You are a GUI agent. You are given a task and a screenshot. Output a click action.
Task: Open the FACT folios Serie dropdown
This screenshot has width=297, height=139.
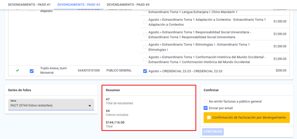(51, 104)
